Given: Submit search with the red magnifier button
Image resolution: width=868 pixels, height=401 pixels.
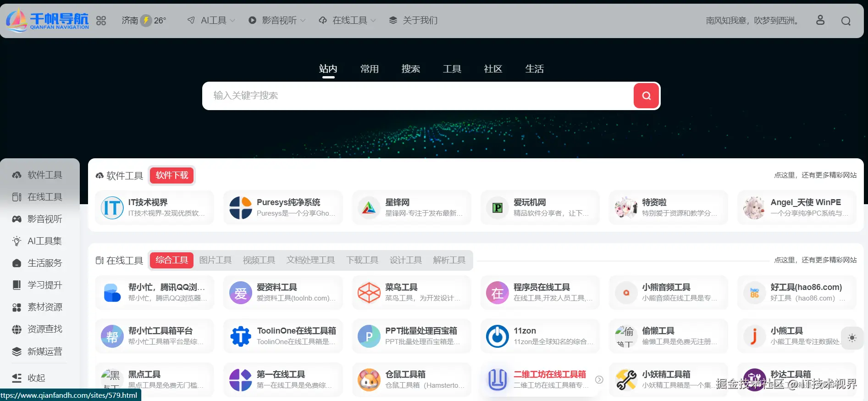Looking at the screenshot, I should (x=647, y=95).
